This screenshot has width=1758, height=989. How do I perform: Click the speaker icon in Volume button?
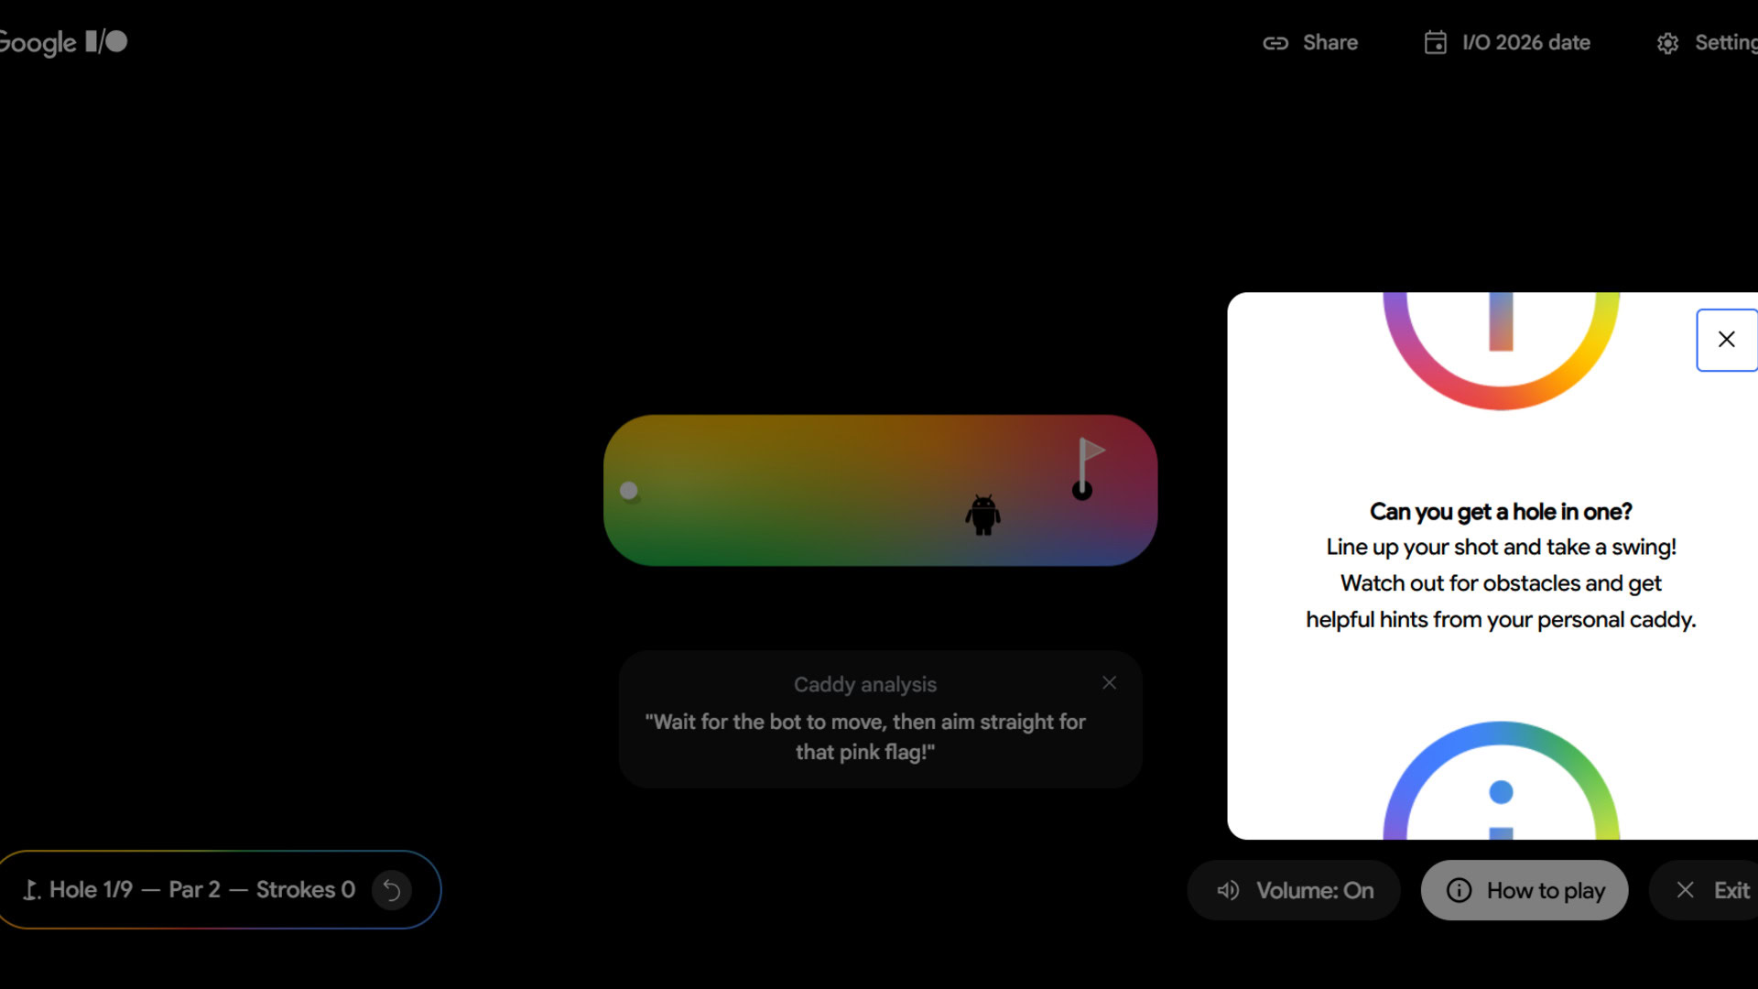(x=1228, y=890)
